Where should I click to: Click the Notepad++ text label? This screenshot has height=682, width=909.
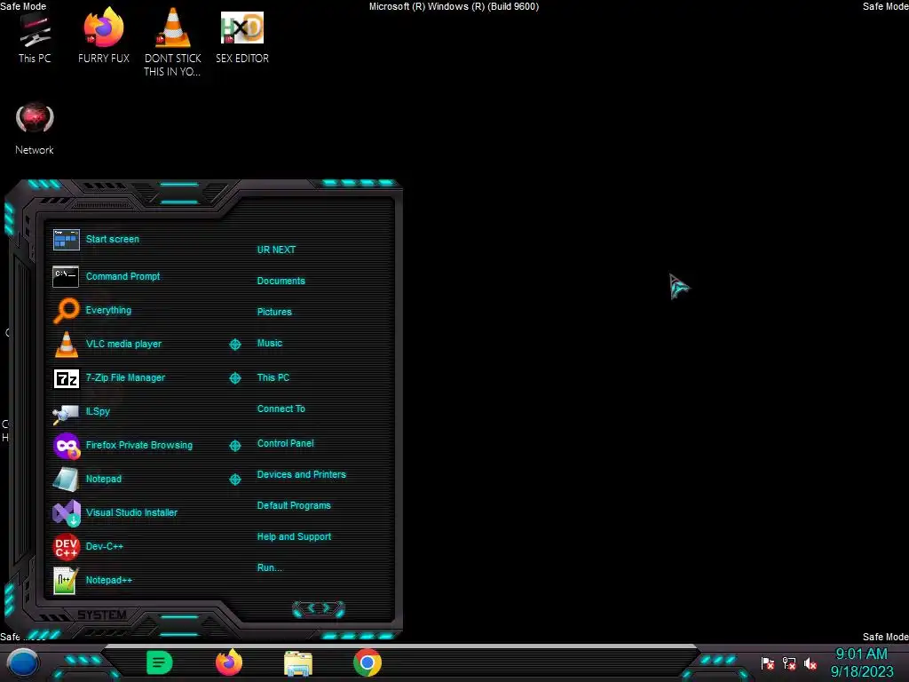pos(109,581)
